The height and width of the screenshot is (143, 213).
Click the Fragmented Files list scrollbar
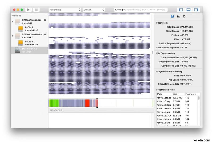tap(199, 98)
